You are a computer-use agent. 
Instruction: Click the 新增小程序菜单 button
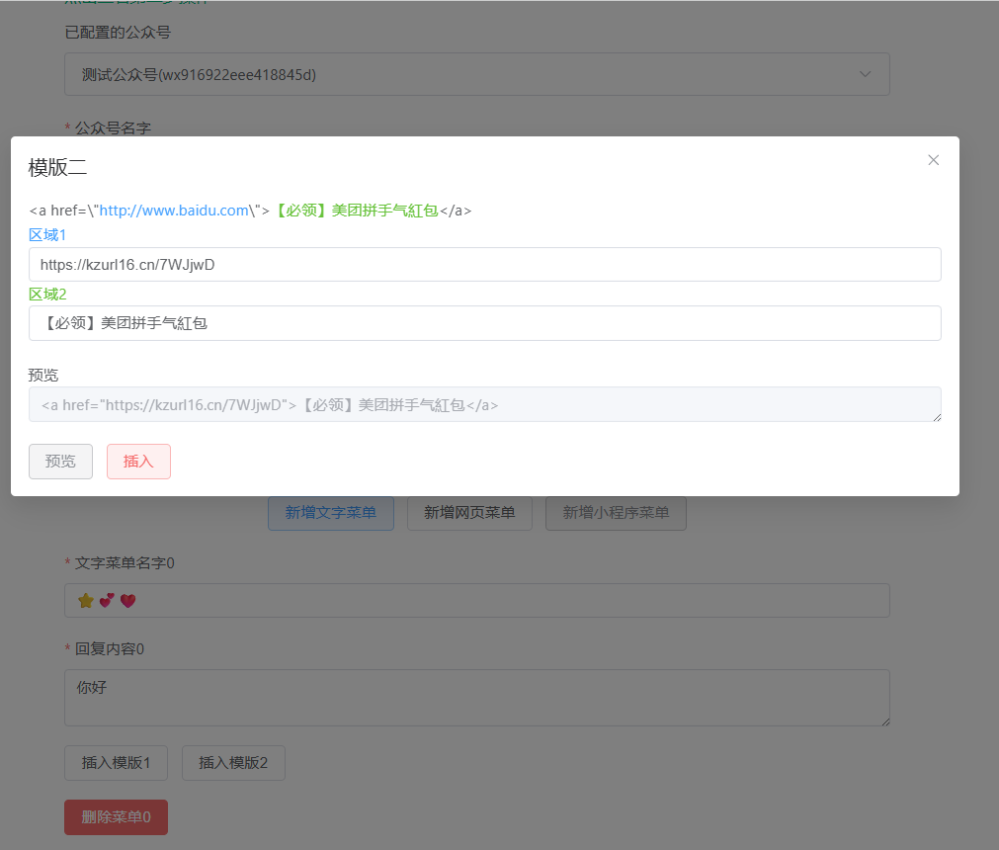616,512
